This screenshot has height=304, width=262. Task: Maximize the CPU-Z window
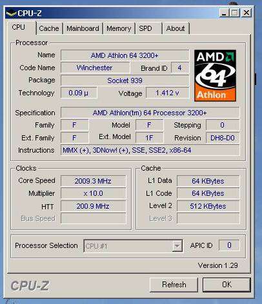[235, 13]
